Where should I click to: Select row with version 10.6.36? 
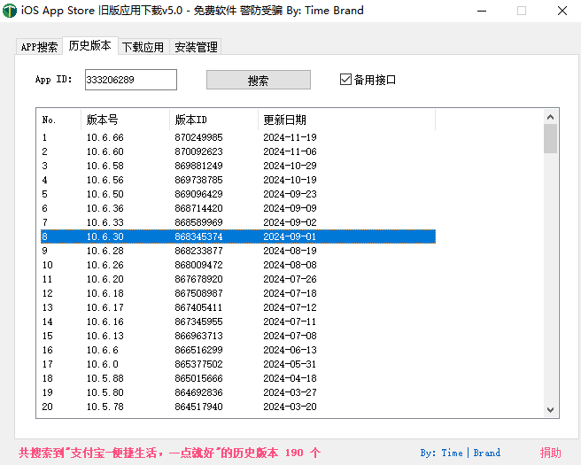coord(238,208)
